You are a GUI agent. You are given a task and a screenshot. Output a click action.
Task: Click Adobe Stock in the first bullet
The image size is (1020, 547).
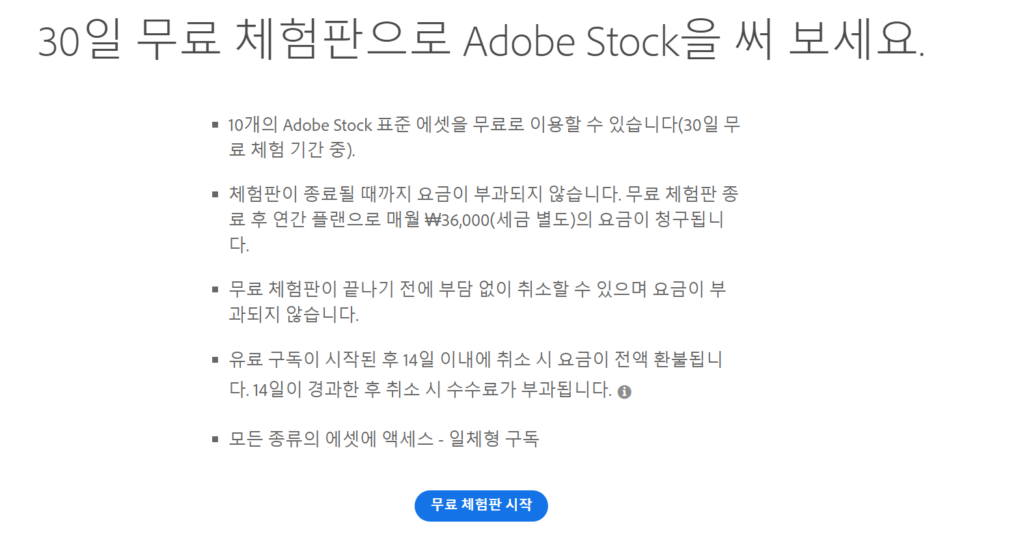327,125
